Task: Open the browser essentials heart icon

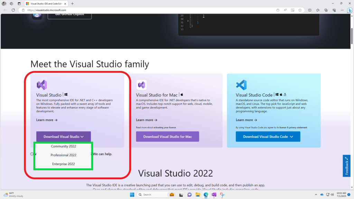Action: coord(334,10)
